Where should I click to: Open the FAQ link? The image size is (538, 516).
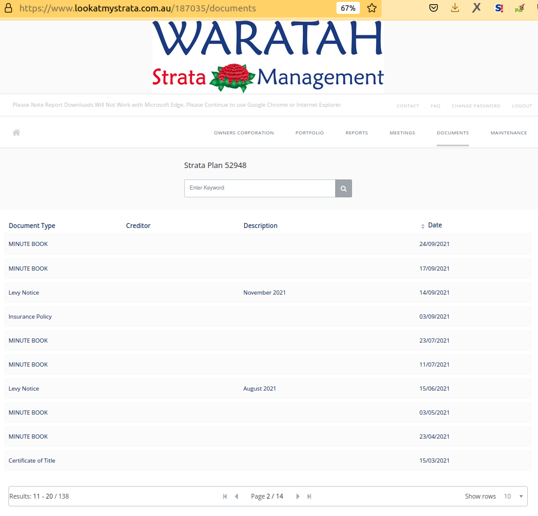point(435,106)
